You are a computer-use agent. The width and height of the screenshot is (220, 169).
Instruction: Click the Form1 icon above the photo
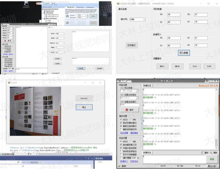(9, 83)
